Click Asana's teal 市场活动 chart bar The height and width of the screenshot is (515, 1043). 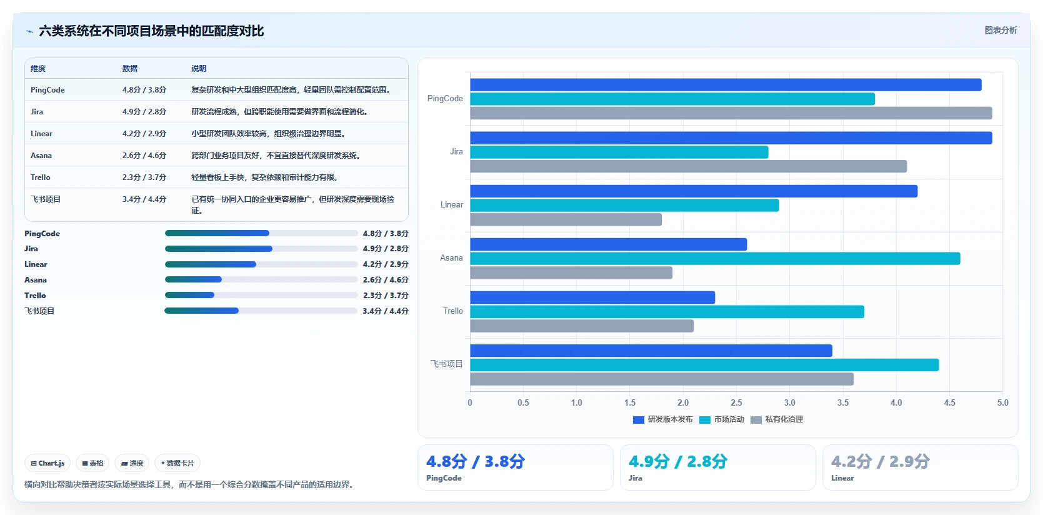pos(715,258)
